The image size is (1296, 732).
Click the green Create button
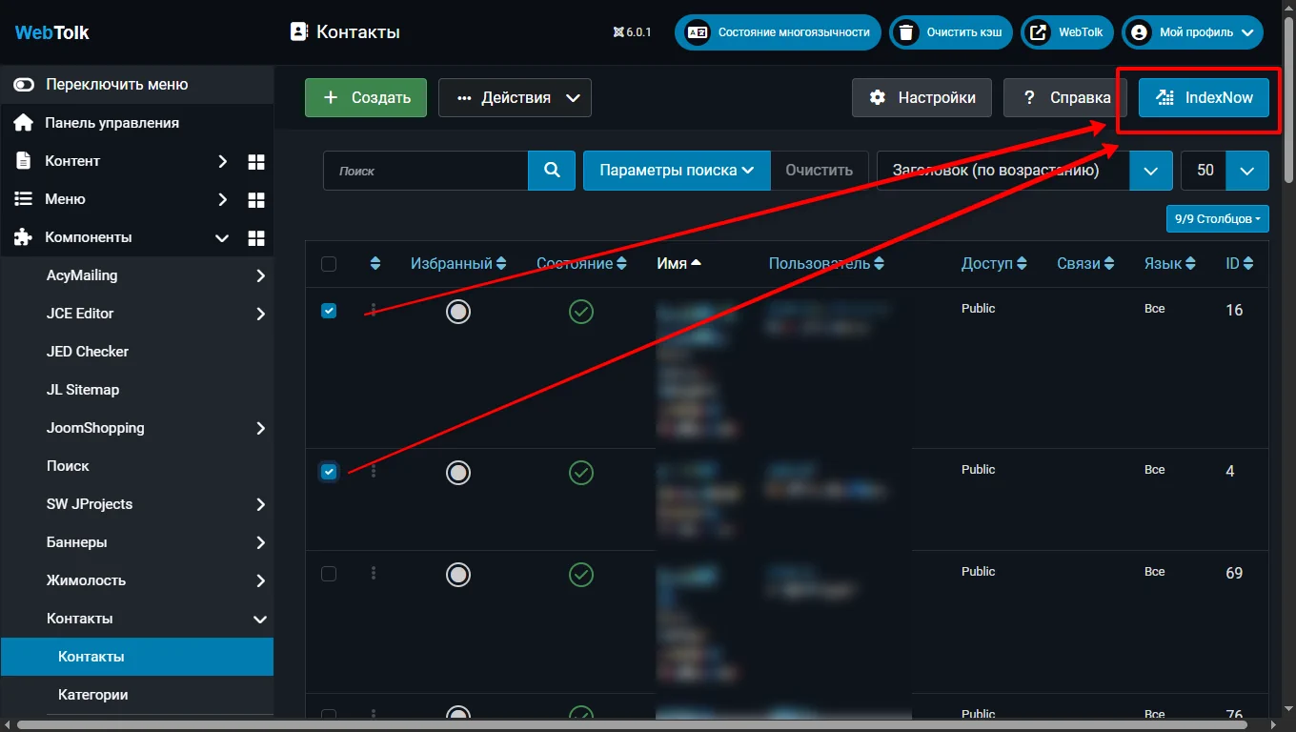[366, 97]
